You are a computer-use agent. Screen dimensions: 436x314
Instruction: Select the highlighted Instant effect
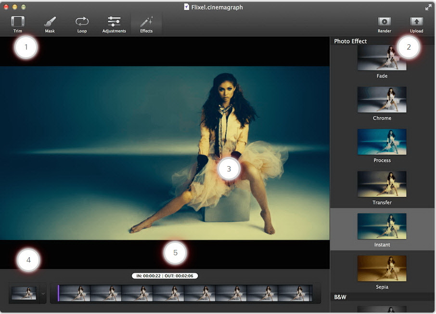pos(382,226)
